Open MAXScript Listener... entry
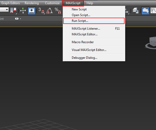The image size is (156, 130). click(94, 29)
